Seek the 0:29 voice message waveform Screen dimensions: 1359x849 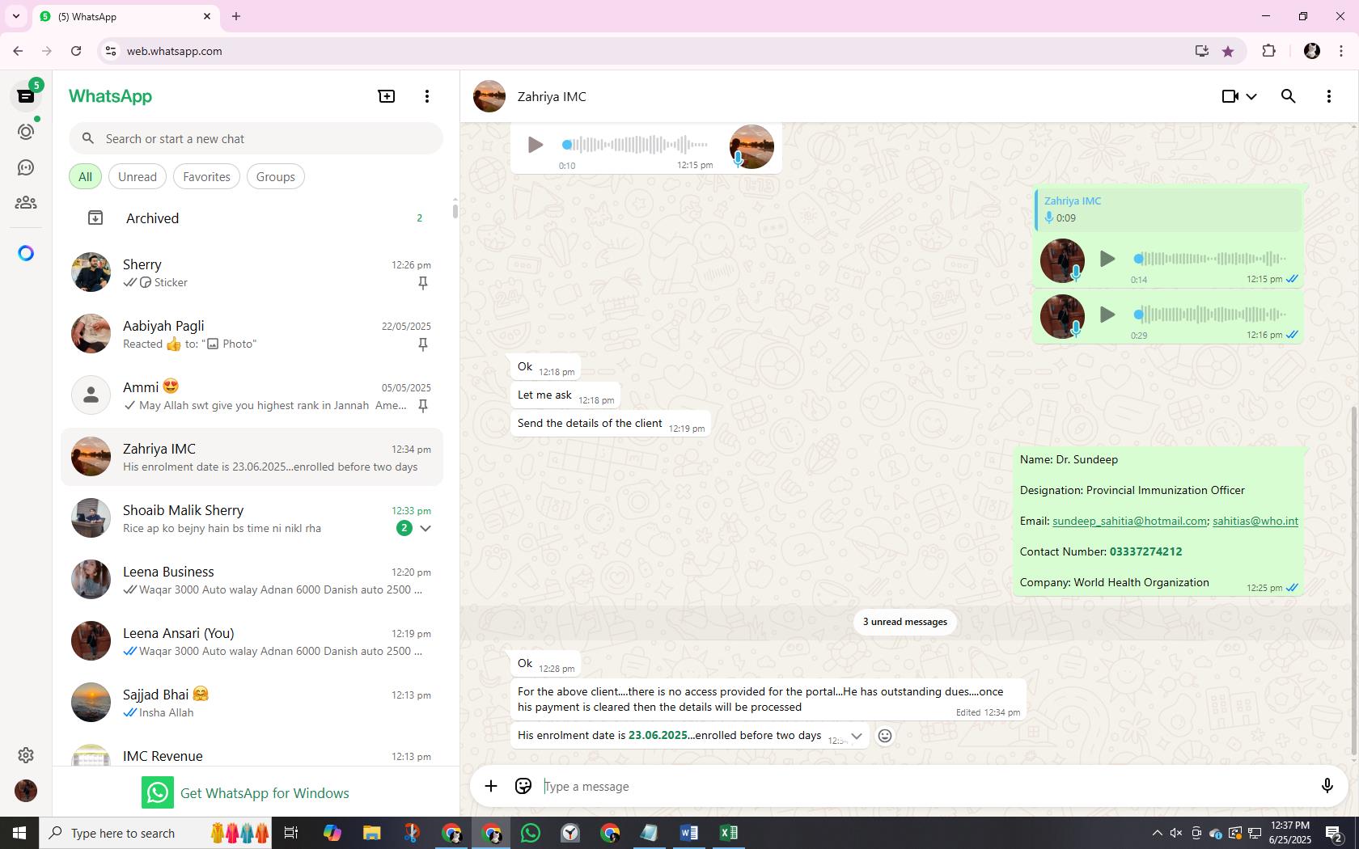(1209, 315)
